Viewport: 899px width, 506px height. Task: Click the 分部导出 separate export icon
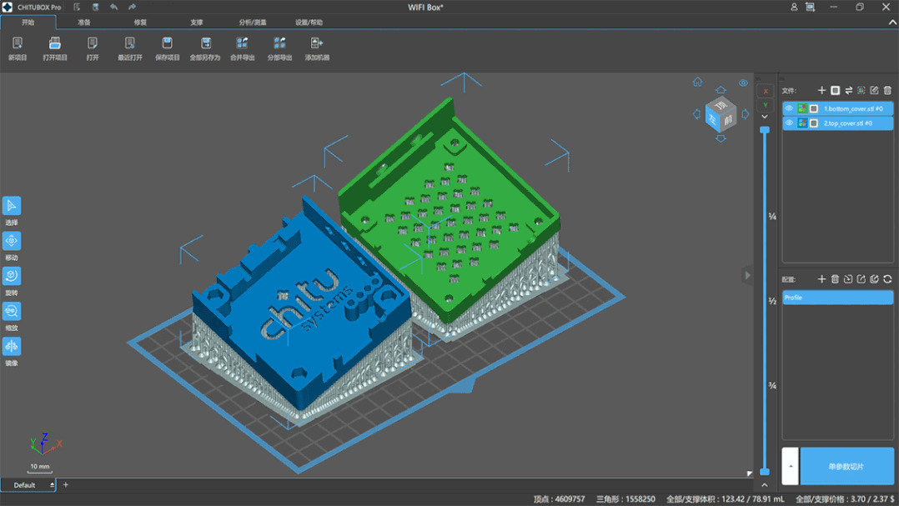[x=280, y=43]
